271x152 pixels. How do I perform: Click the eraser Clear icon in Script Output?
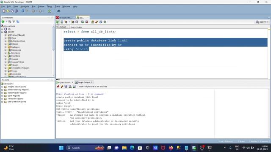click(62, 87)
